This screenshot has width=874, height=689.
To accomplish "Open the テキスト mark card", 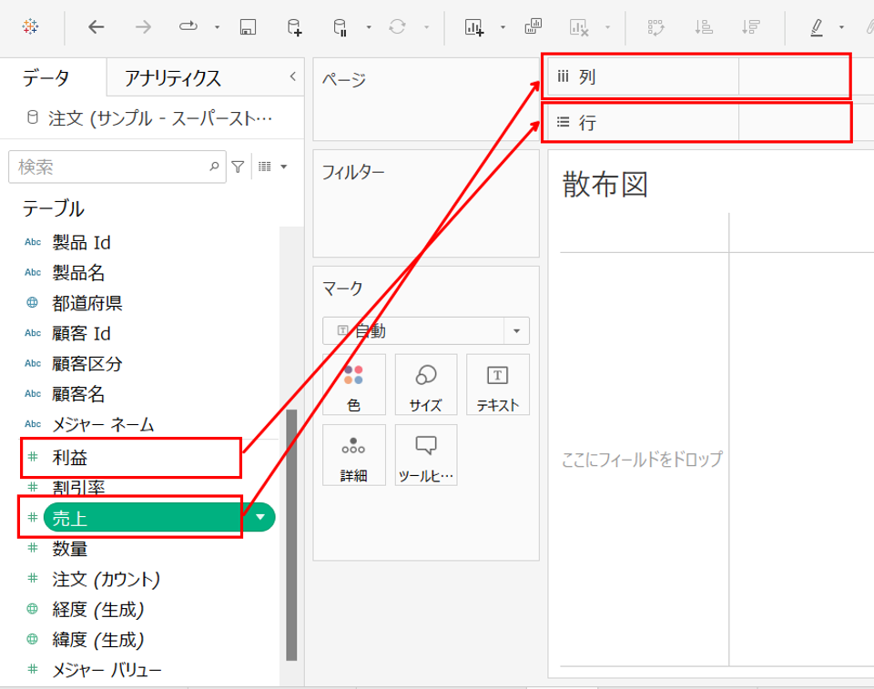I will 498,385.
